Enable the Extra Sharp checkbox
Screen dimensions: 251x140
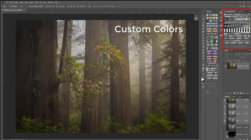(207, 71)
